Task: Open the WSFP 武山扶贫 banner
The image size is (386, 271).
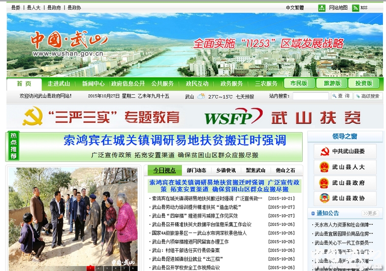Action: 282,117
